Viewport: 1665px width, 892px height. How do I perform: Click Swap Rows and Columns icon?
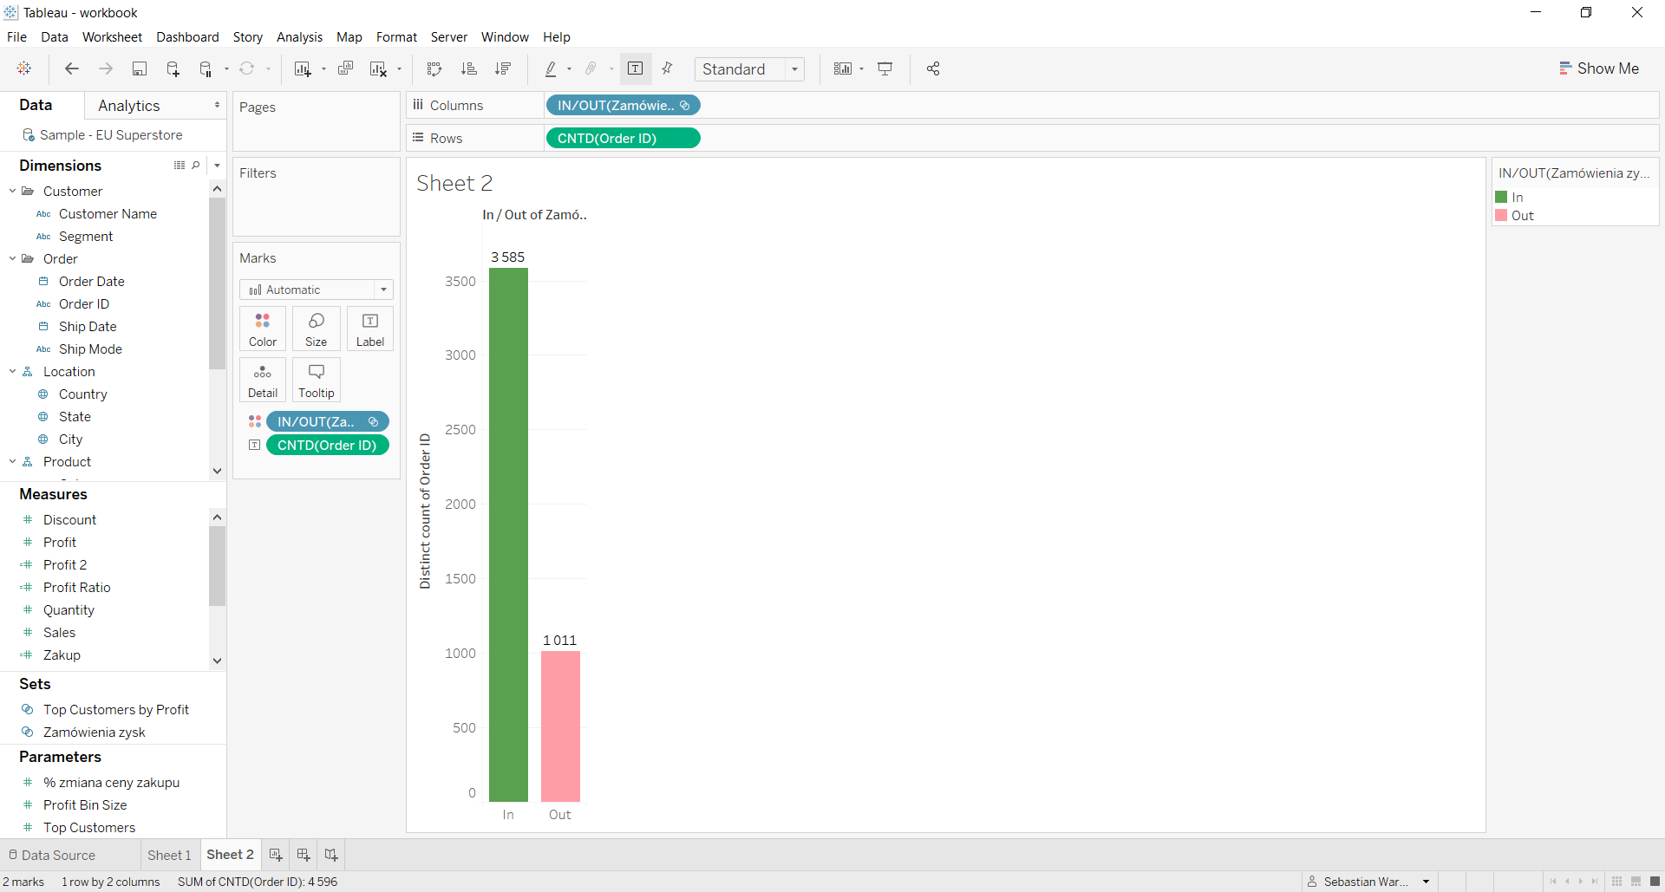tap(434, 69)
